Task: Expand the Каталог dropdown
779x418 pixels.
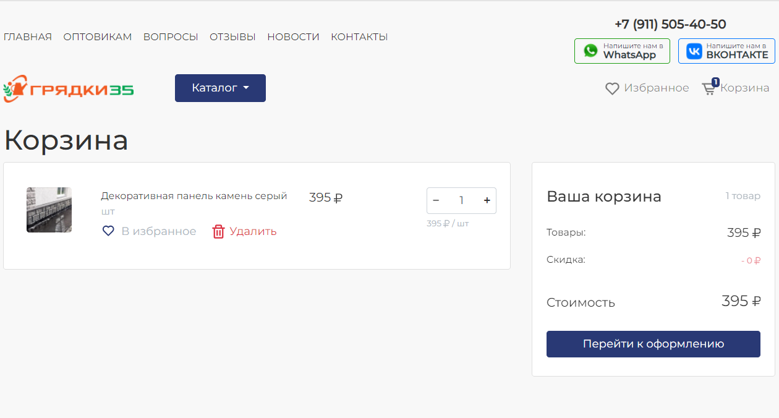Action: click(220, 88)
